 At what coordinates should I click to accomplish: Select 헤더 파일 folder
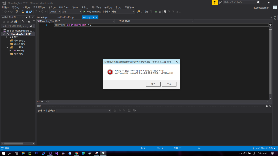(x=18, y=54)
